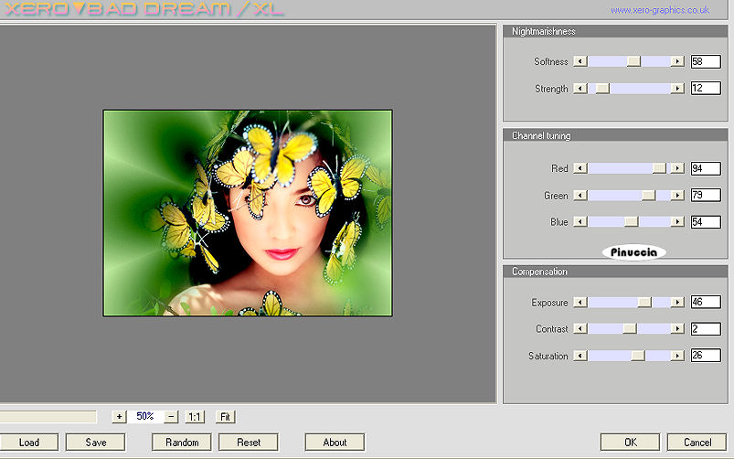Click the left arrow of the Softness slider

pos(580,61)
